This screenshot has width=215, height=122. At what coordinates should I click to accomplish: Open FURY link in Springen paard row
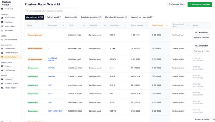pos(50,85)
